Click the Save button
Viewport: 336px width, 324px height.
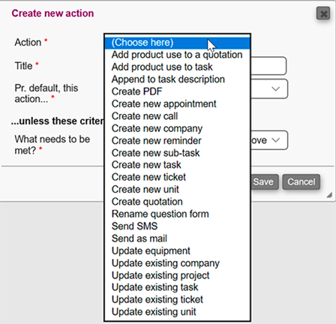click(264, 181)
